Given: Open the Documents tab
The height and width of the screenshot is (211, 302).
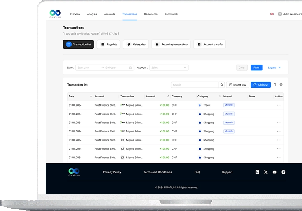Looking at the screenshot, I should [x=151, y=14].
